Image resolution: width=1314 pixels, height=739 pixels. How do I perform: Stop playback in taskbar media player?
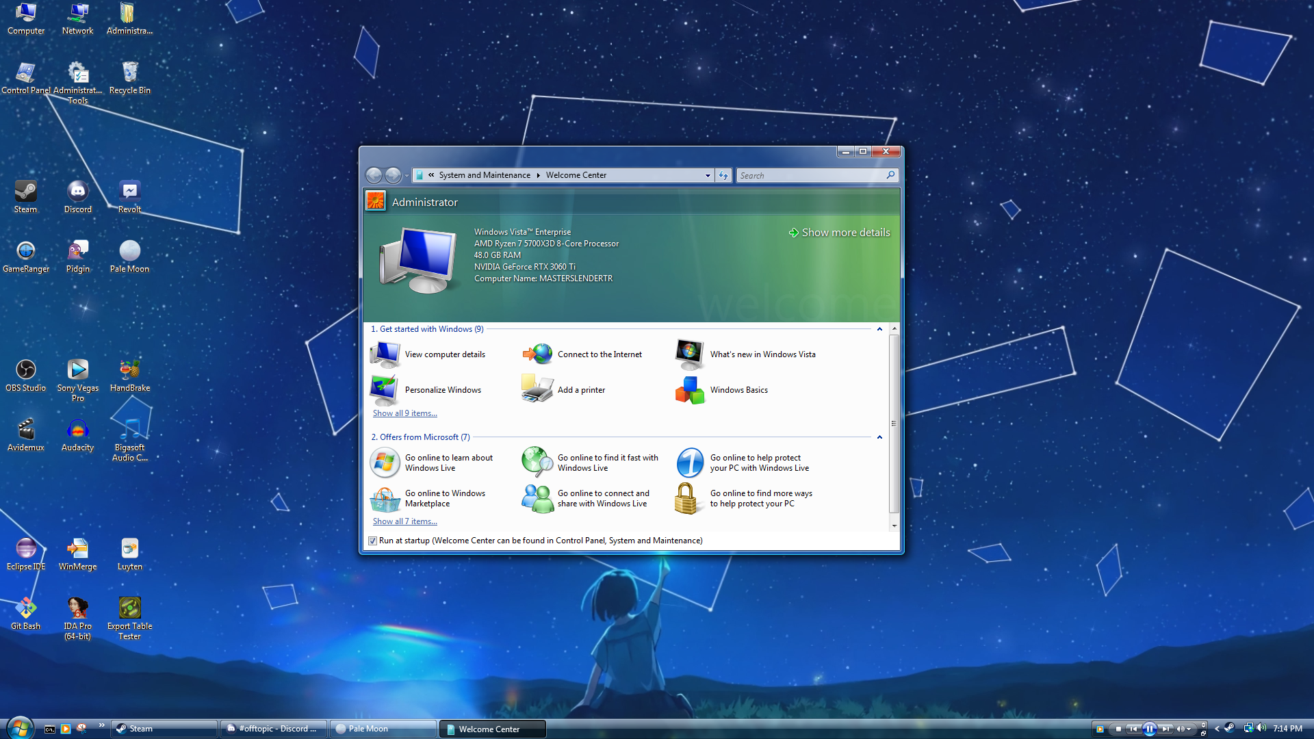1118,729
